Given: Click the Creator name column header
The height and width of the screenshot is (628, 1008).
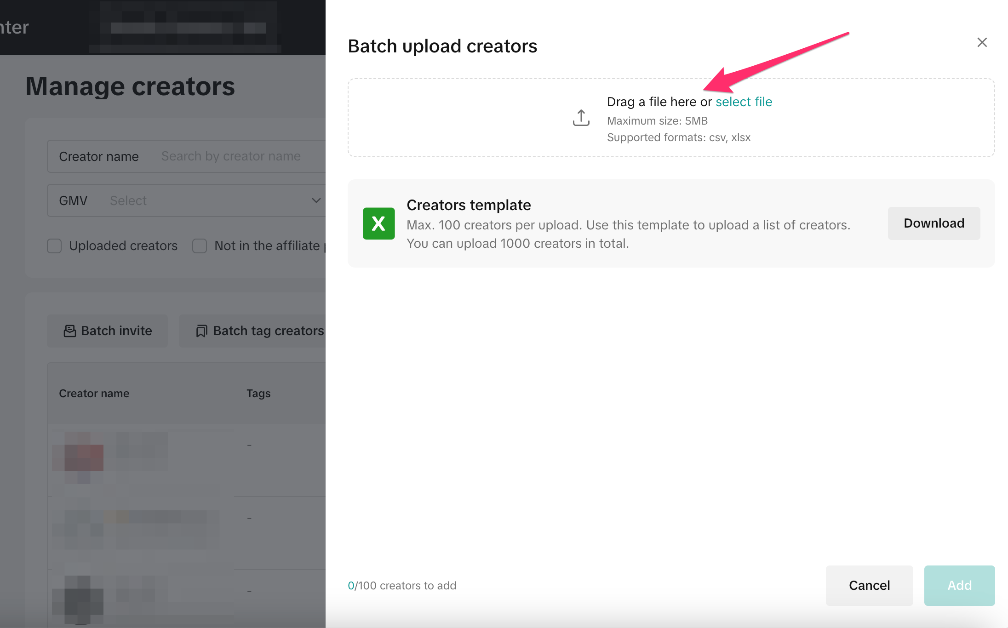Looking at the screenshot, I should tap(94, 394).
